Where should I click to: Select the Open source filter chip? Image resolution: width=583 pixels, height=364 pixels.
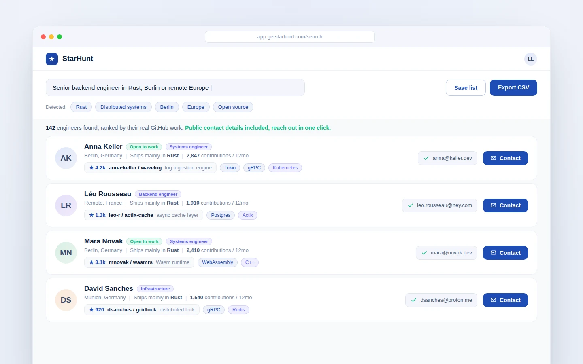click(x=233, y=107)
